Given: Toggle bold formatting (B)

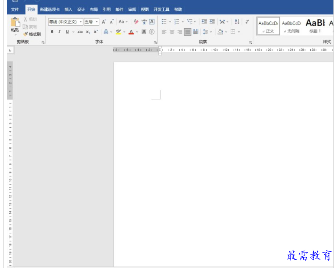Looking at the screenshot, I should tap(52, 32).
